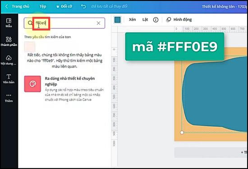
Task: Open the teal fill color swatch
Action: pos(117,20)
